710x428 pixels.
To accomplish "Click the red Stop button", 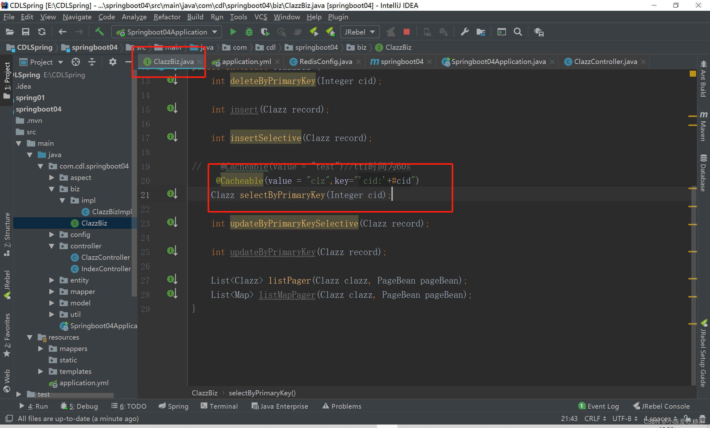I will [x=406, y=32].
